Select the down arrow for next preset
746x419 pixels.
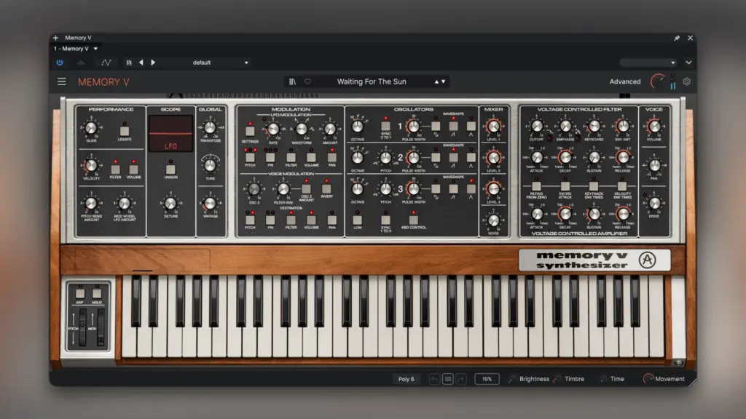[444, 81]
